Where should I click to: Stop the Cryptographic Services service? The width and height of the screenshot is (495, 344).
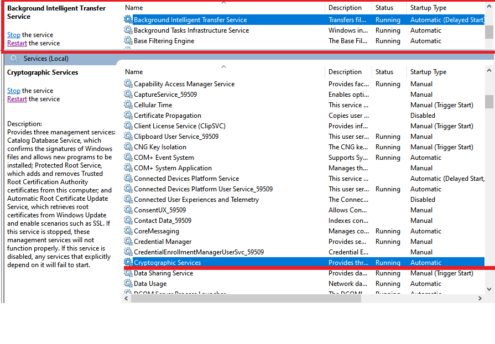(14, 91)
